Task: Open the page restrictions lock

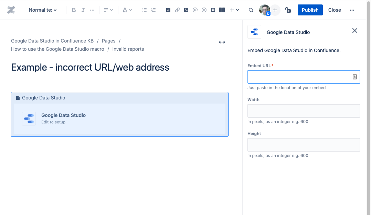Action: [288, 10]
